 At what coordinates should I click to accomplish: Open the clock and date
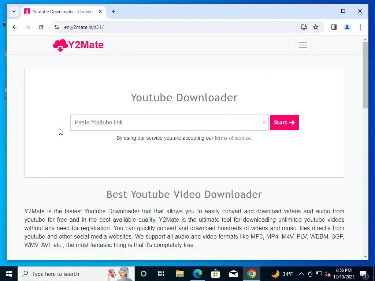[x=344, y=274]
